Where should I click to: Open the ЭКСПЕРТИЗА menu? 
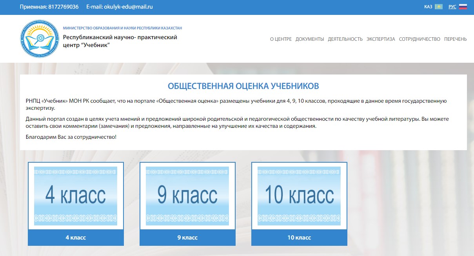tap(381, 39)
